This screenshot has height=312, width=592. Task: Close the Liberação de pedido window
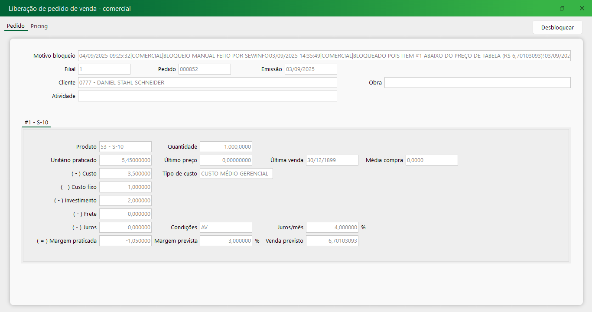click(x=582, y=8)
